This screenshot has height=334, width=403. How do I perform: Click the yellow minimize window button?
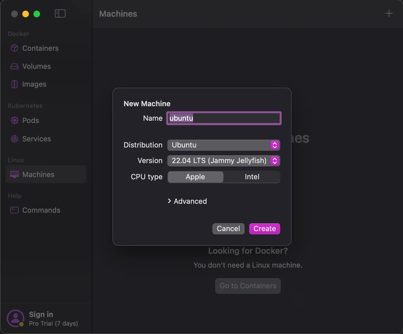point(26,14)
